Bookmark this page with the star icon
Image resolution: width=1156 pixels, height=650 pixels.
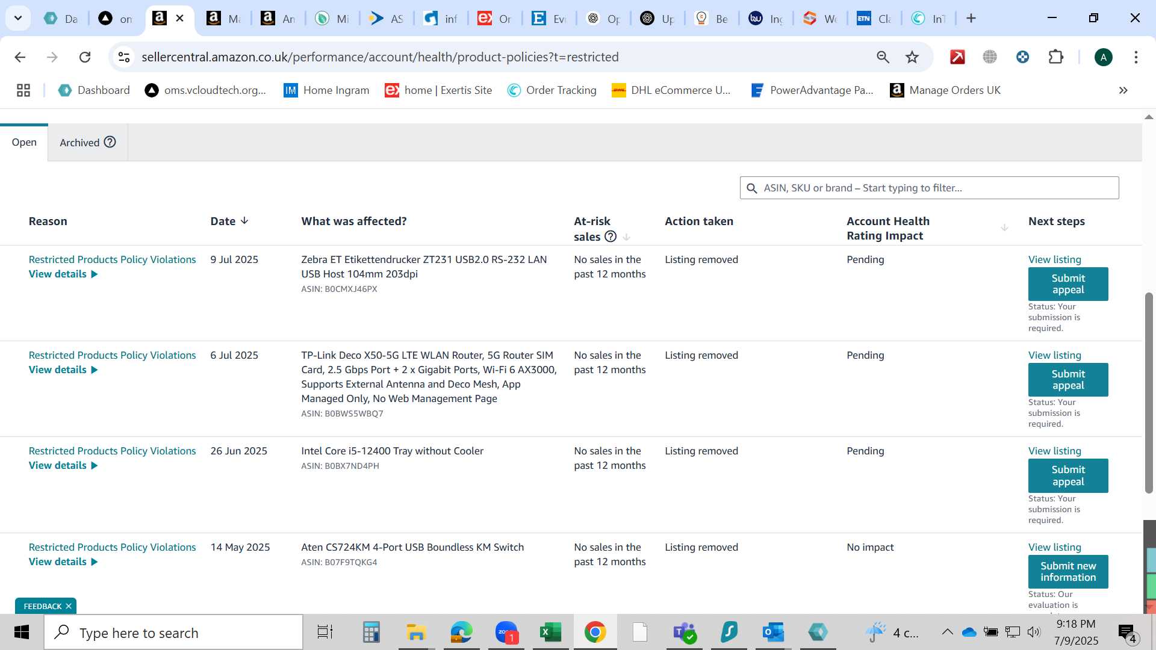(912, 57)
